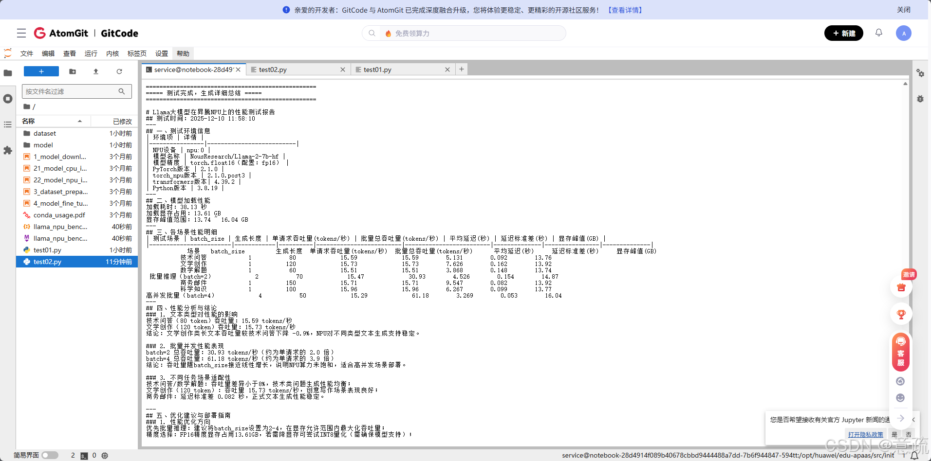Open the property inspector gear icon
The image size is (931, 461).
(x=920, y=73)
